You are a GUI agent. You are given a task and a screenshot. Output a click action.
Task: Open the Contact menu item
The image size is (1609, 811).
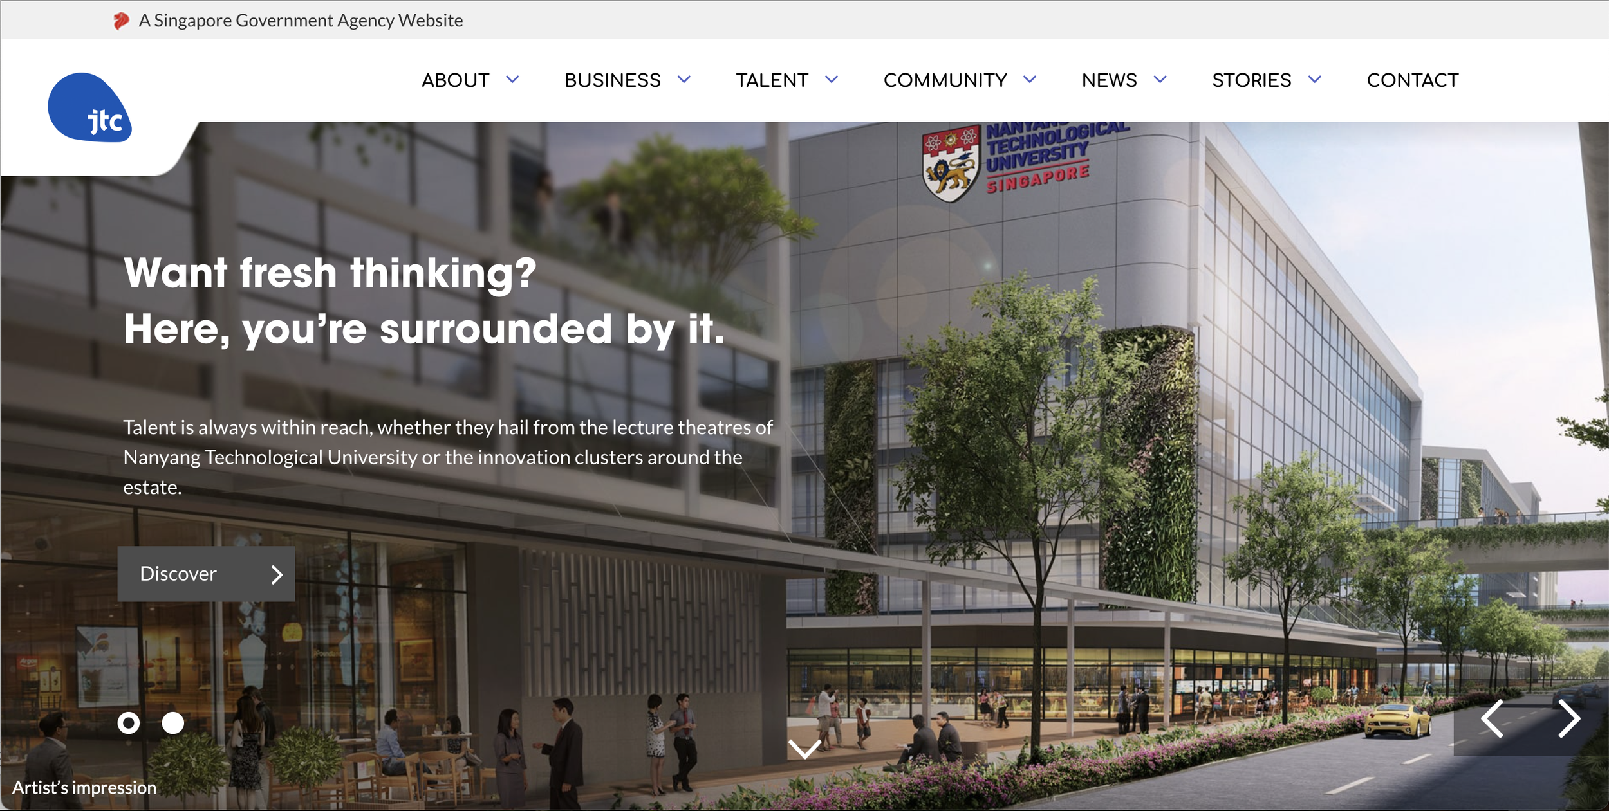coord(1413,80)
